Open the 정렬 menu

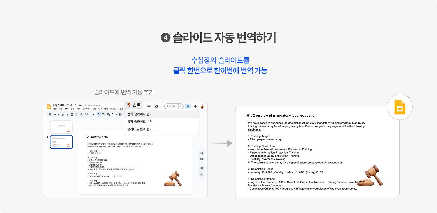coord(94,109)
